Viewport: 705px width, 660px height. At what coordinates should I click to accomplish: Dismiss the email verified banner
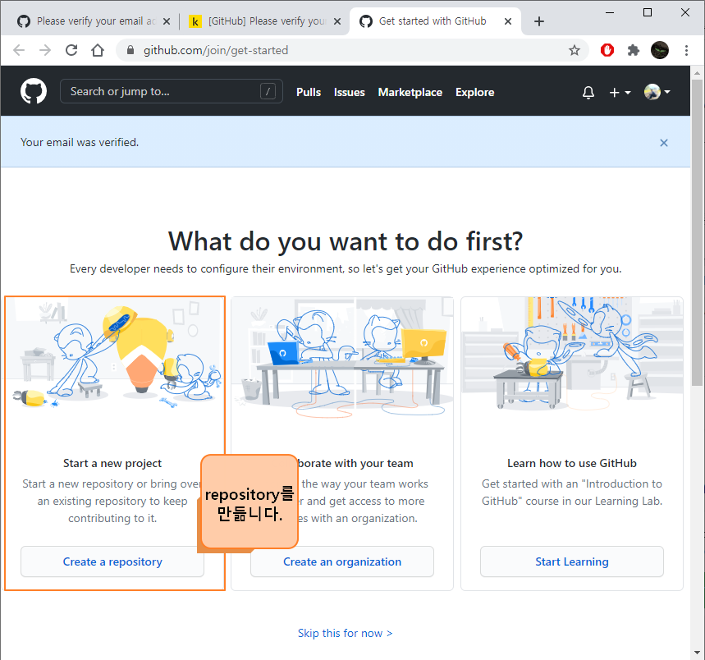[x=664, y=143]
